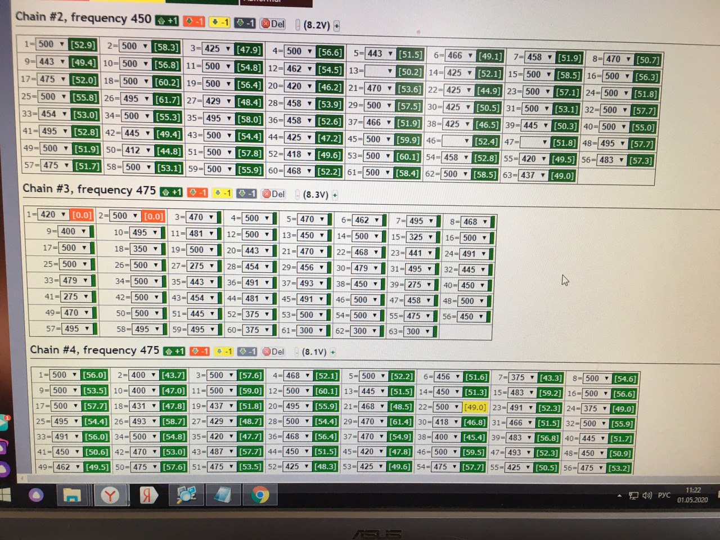Click the (8.2V) voltage label of Chain #2
Screen dimensions: 720x540
[317, 25]
